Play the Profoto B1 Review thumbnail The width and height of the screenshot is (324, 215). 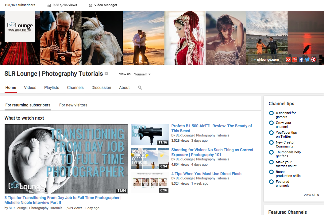[x=150, y=135]
